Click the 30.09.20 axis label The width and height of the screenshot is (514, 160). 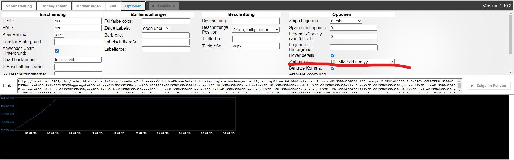pyautogui.click(x=228, y=133)
